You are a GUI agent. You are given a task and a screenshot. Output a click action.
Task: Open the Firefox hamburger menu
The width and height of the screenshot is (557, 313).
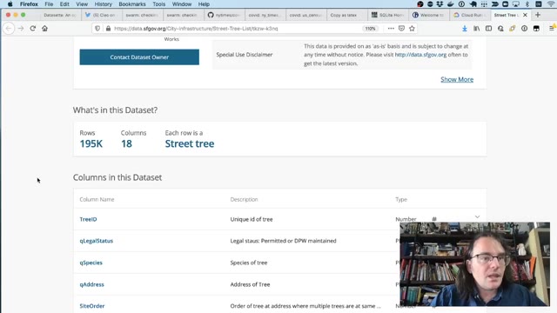pyautogui.click(x=552, y=29)
